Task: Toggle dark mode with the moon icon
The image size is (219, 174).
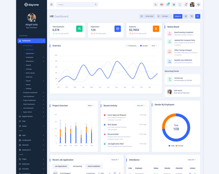Action: click(x=156, y=5)
